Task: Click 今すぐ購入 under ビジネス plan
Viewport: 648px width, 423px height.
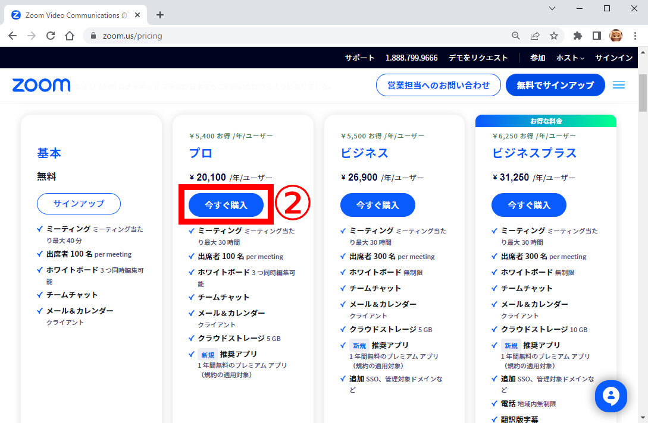Action: click(378, 205)
